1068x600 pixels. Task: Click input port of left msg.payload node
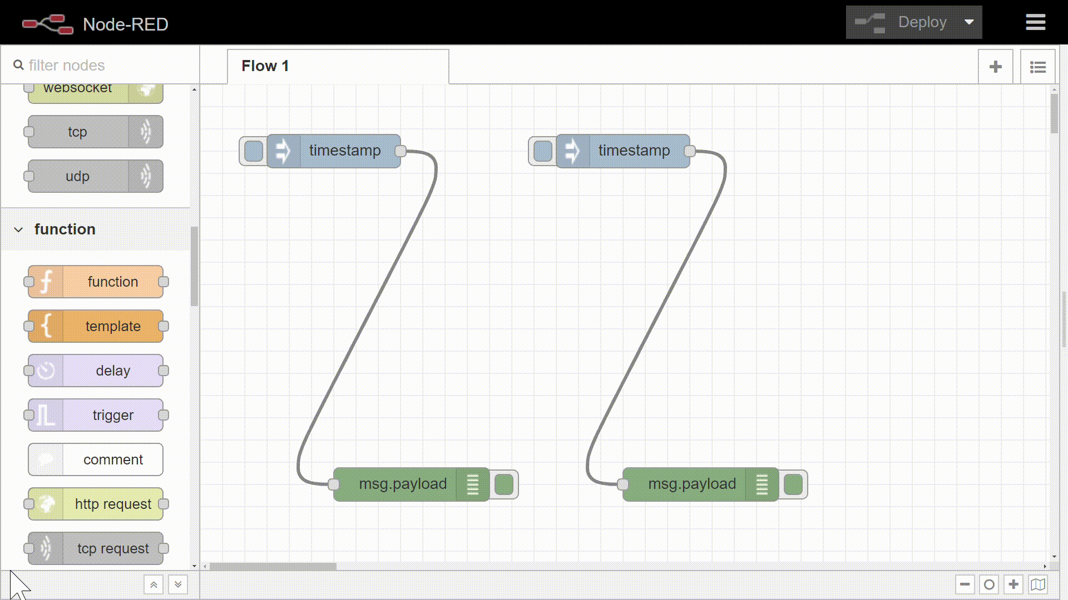point(334,484)
